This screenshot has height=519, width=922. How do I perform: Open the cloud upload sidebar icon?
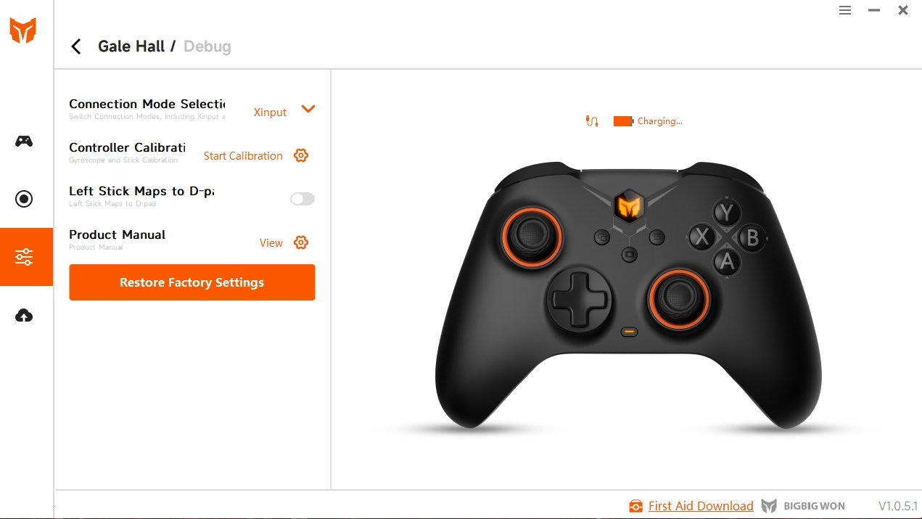(24, 315)
